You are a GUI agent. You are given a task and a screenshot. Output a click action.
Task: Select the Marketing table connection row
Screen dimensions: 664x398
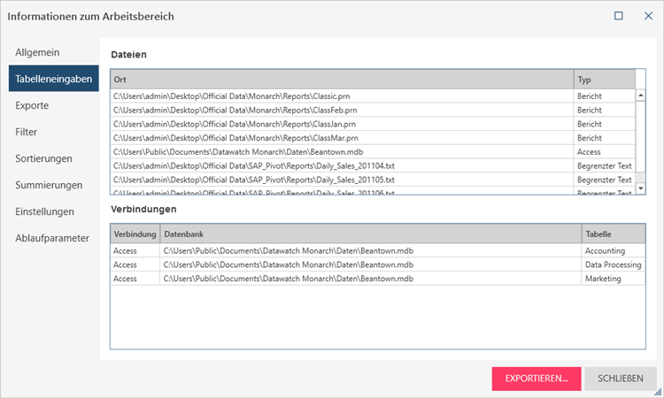tap(370, 279)
